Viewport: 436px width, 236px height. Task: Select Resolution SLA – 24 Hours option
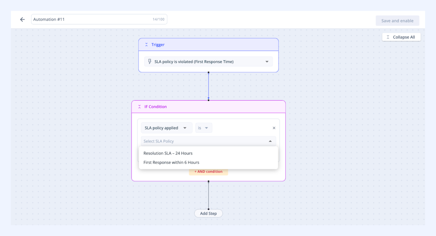168,153
